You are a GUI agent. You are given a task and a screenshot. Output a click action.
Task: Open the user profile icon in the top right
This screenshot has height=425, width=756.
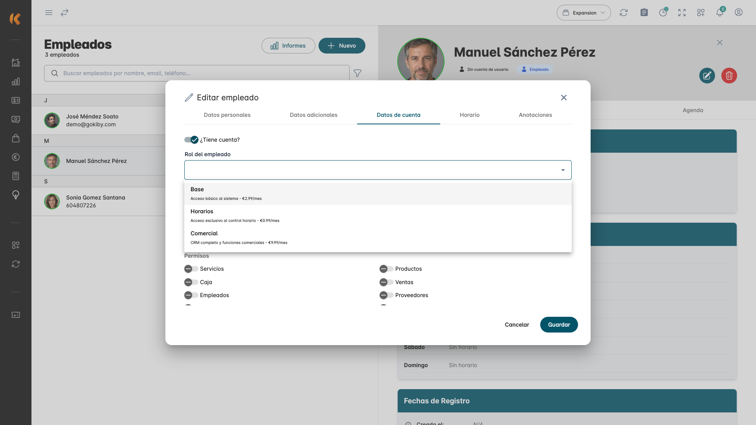click(739, 13)
